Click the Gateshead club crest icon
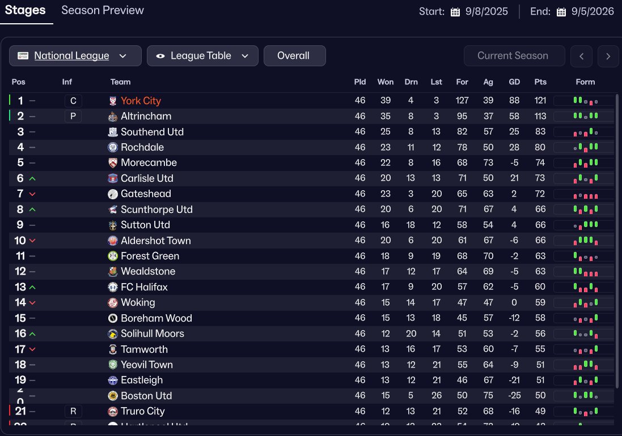The height and width of the screenshot is (436, 622). click(113, 194)
